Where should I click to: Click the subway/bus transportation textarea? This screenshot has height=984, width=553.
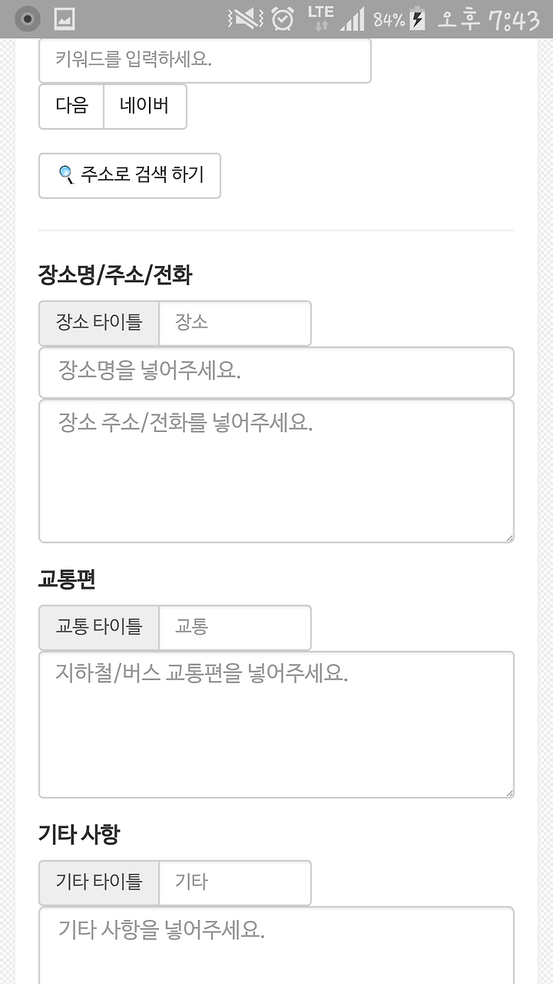276,725
